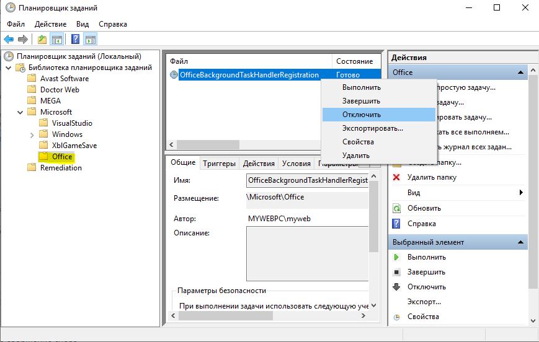Screen dimensions: 539x342
Task: Switch to the Общие tab
Action: point(183,162)
